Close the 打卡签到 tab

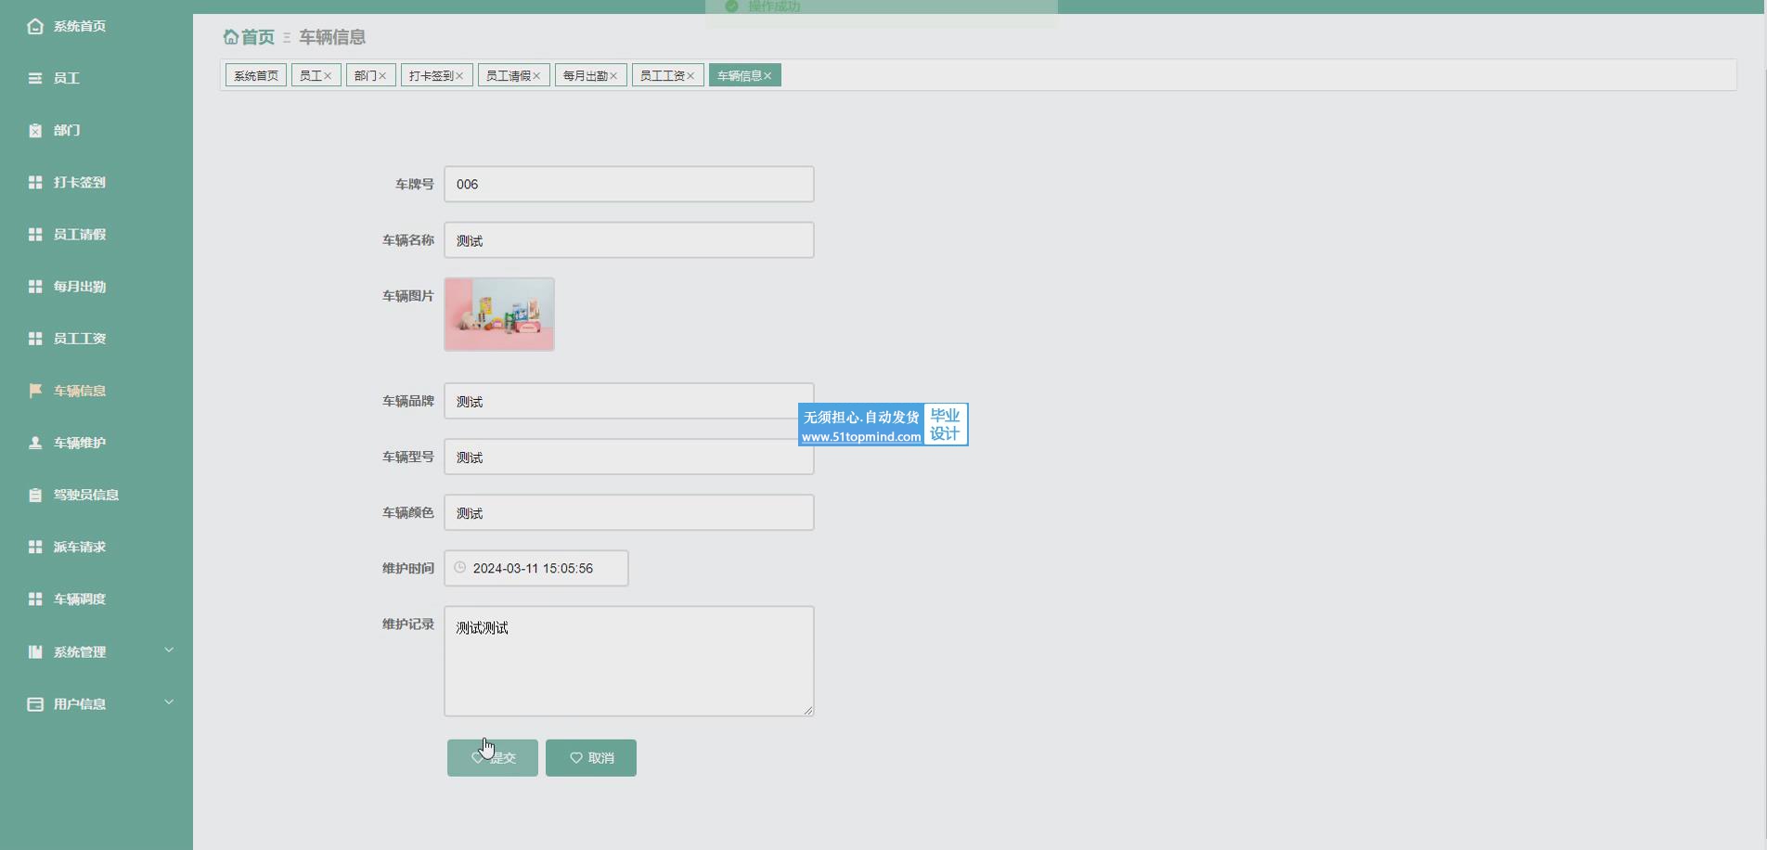tap(459, 76)
